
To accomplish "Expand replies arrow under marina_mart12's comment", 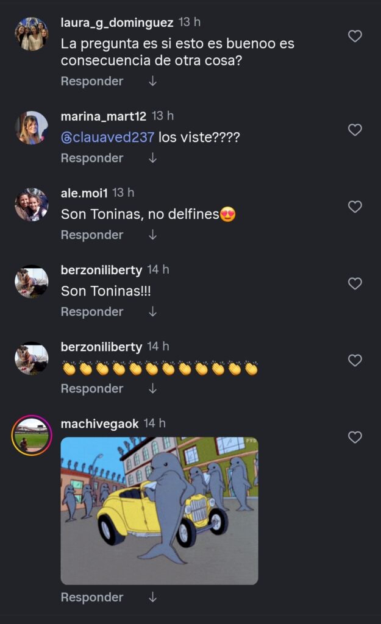I will click(x=152, y=158).
